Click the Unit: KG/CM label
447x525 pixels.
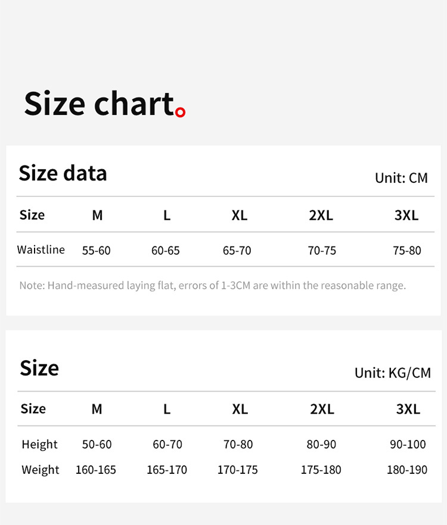[392, 373]
